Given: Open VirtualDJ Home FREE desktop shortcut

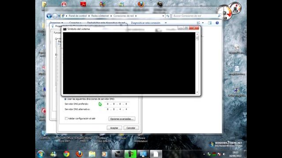Looking at the screenshot, I should pos(83,138).
